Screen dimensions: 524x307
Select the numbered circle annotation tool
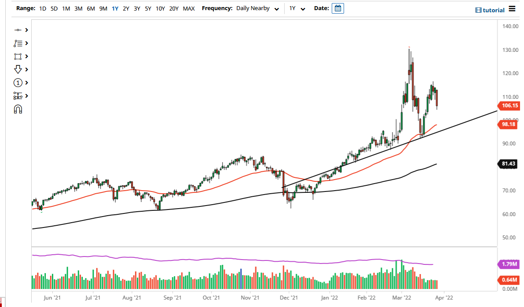click(x=18, y=83)
